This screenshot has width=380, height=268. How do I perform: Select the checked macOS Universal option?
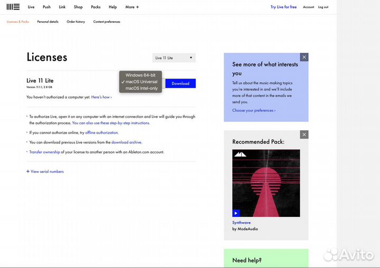[x=141, y=82]
